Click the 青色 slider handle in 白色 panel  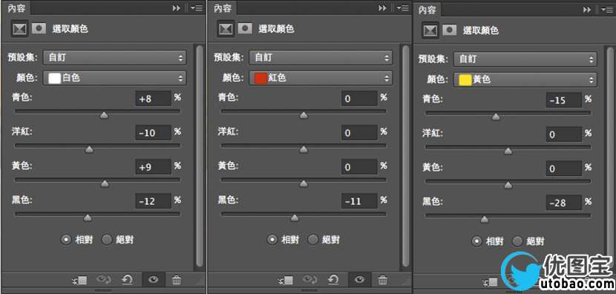[x=104, y=115]
